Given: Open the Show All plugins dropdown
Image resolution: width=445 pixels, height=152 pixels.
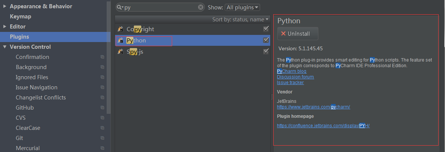Looking at the screenshot, I should click(242, 8).
